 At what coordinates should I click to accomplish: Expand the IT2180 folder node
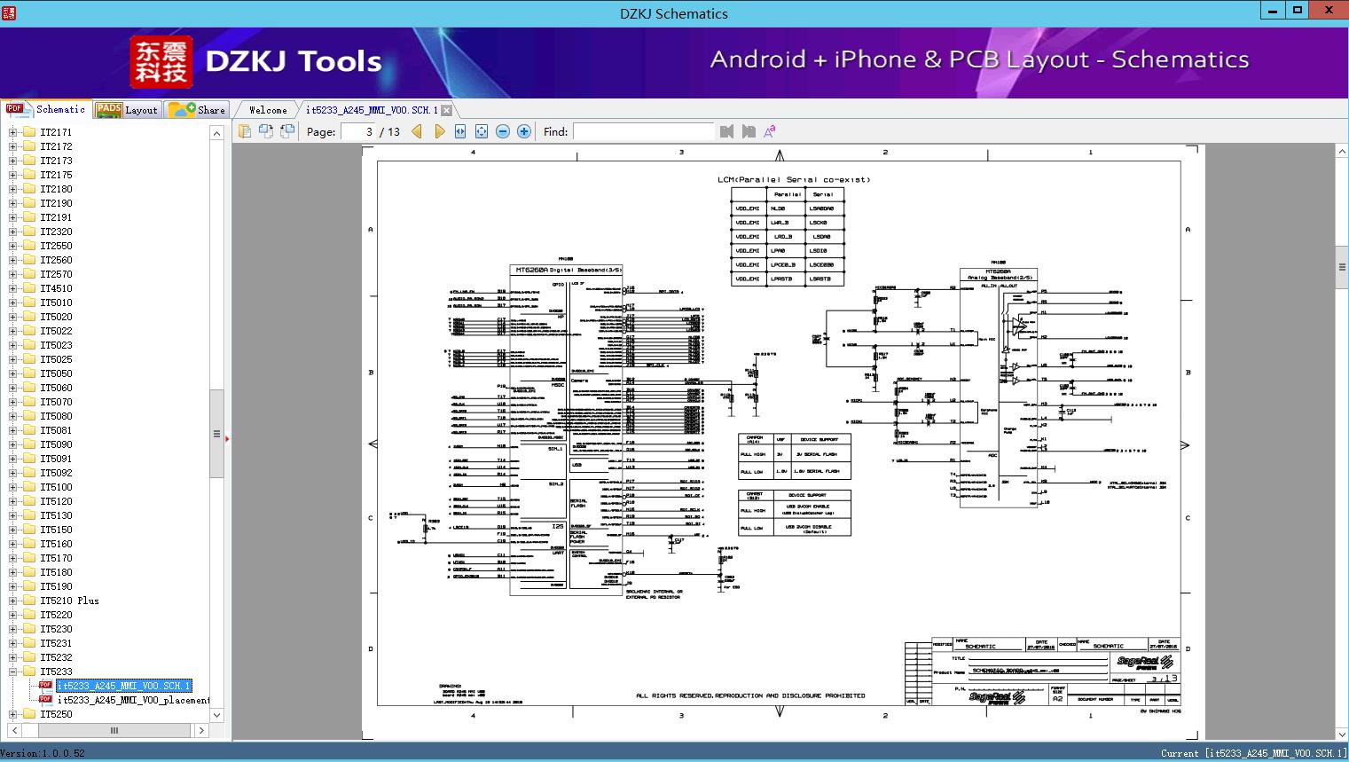tap(12, 189)
